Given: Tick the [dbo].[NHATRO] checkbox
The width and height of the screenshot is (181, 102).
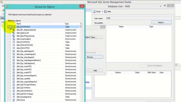Looking at the screenshot, I should tap(10, 48).
